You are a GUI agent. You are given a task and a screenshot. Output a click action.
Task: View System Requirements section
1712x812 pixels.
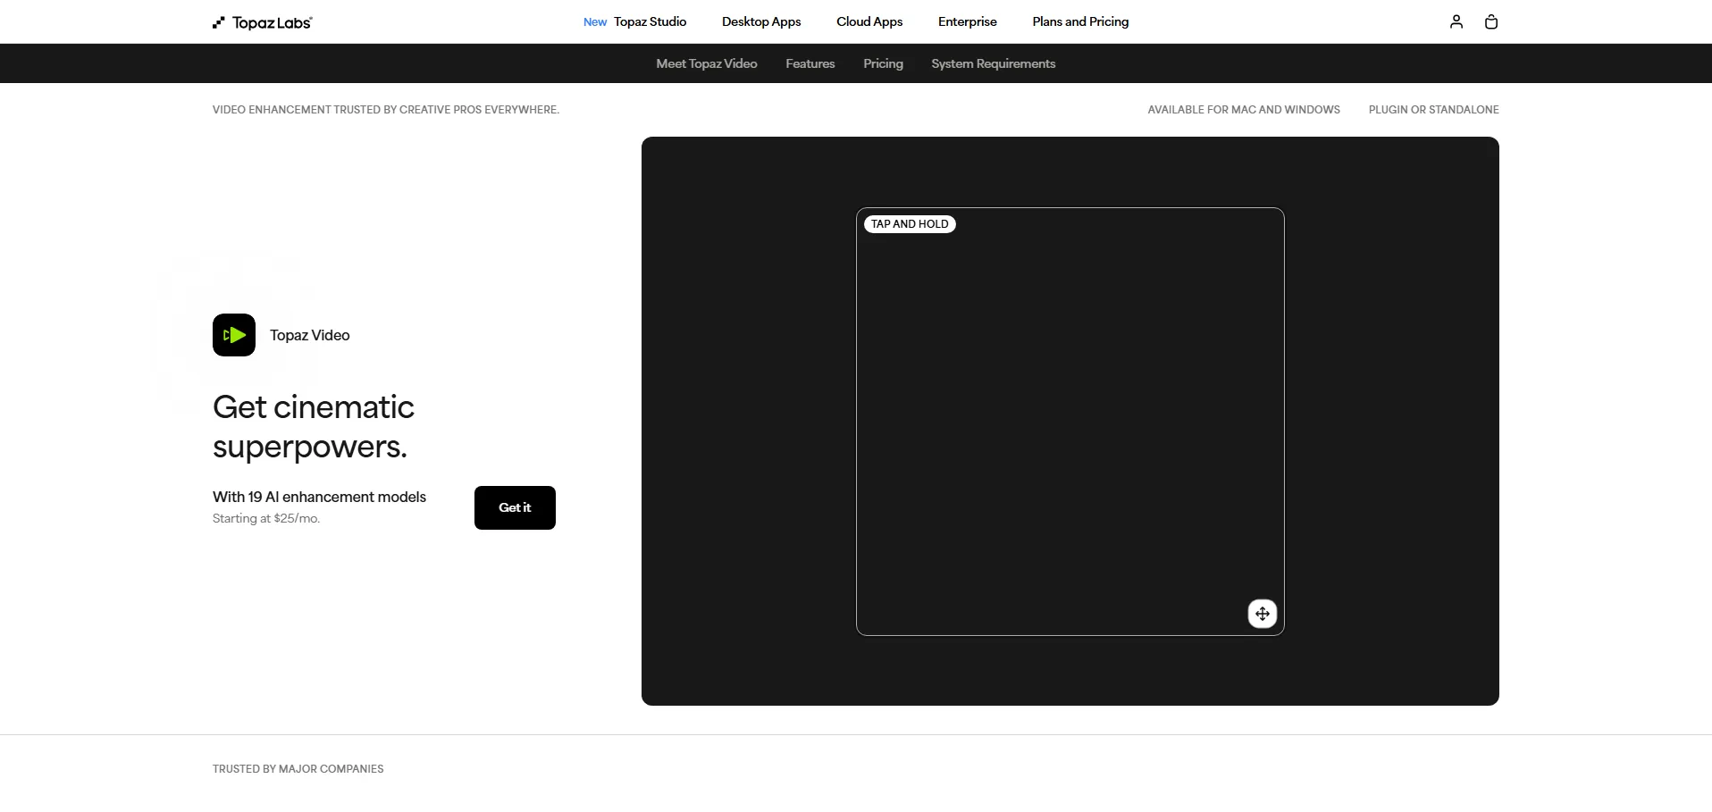pyautogui.click(x=993, y=63)
